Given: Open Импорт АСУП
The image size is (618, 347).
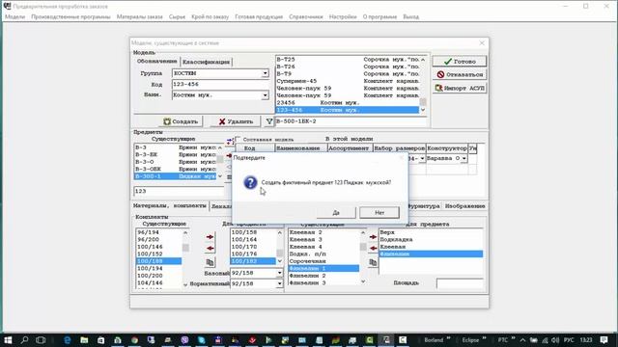Looking at the screenshot, I should pos(460,88).
